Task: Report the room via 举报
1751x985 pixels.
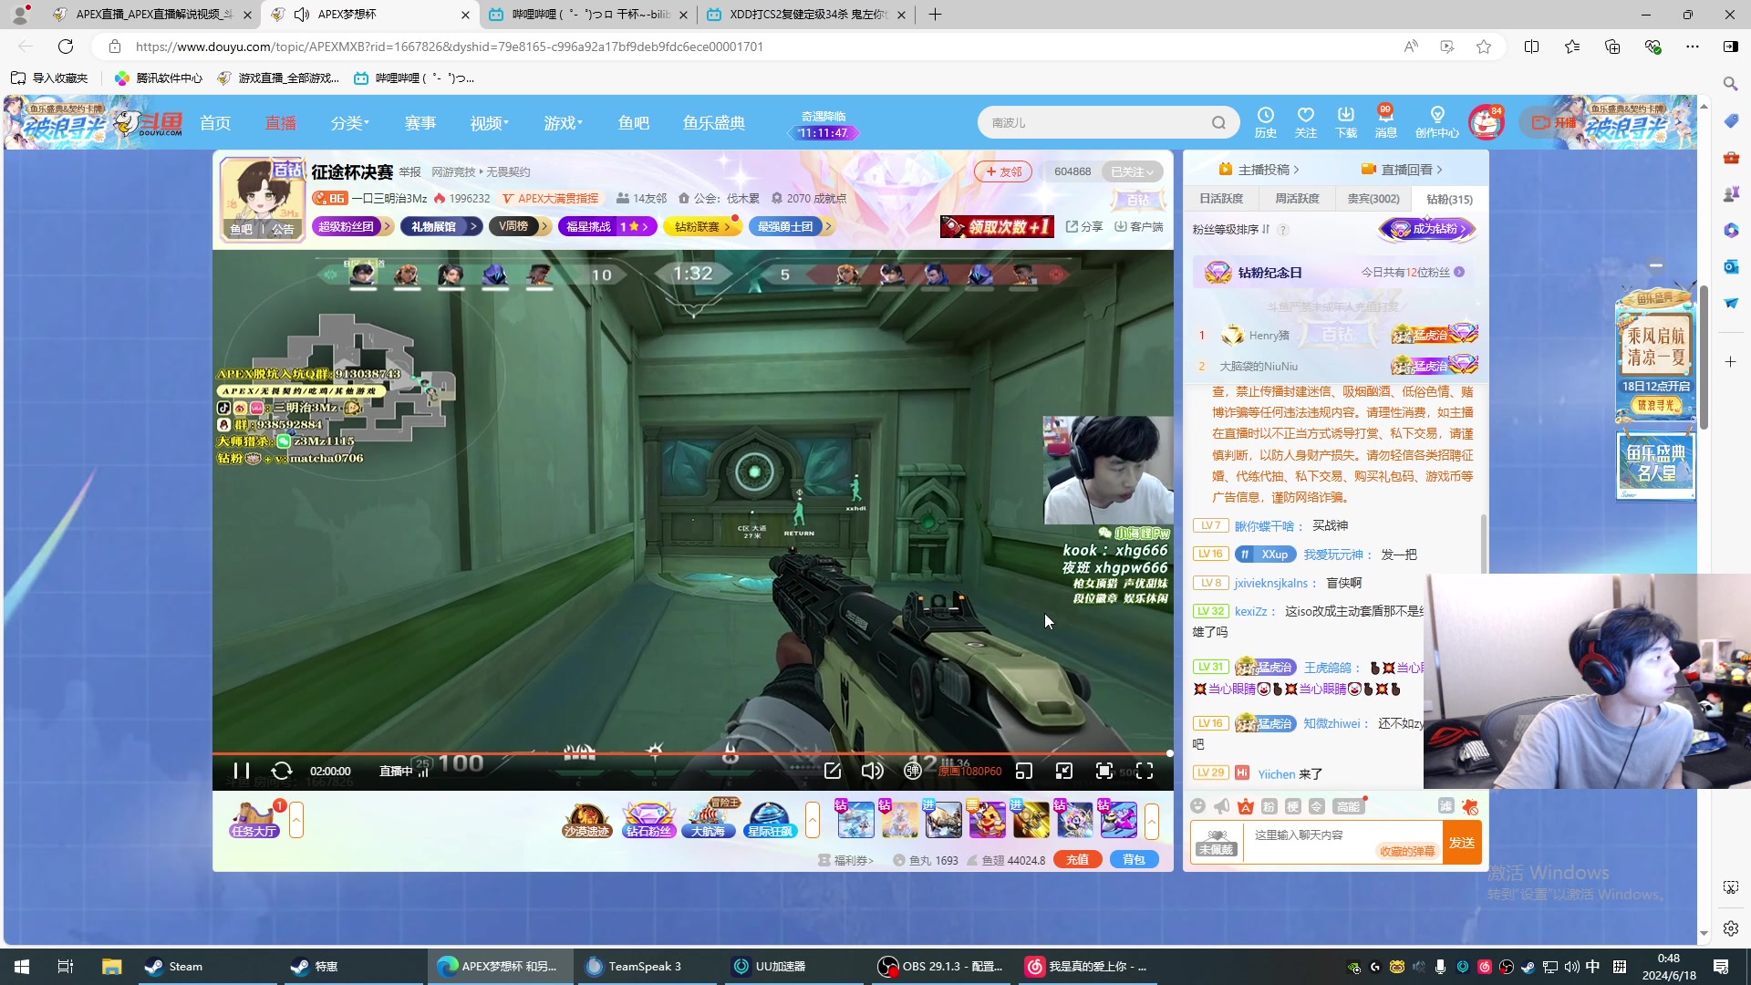Action: coord(410,172)
